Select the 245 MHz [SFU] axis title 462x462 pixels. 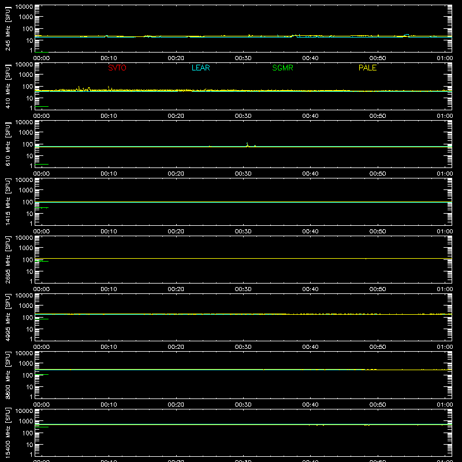[8, 28]
